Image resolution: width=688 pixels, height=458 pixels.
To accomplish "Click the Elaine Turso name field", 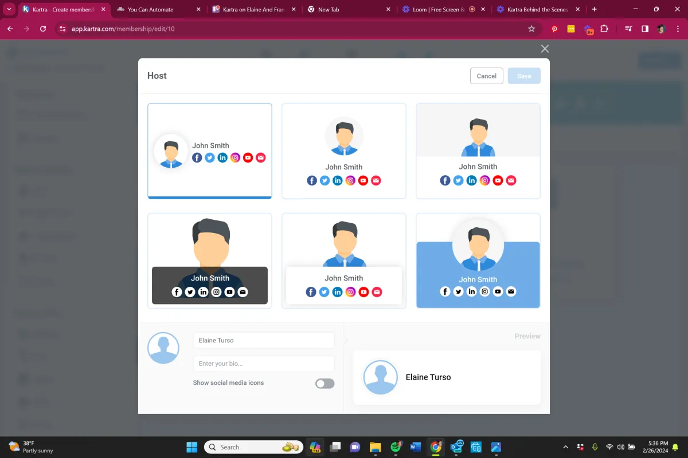I will (x=264, y=340).
